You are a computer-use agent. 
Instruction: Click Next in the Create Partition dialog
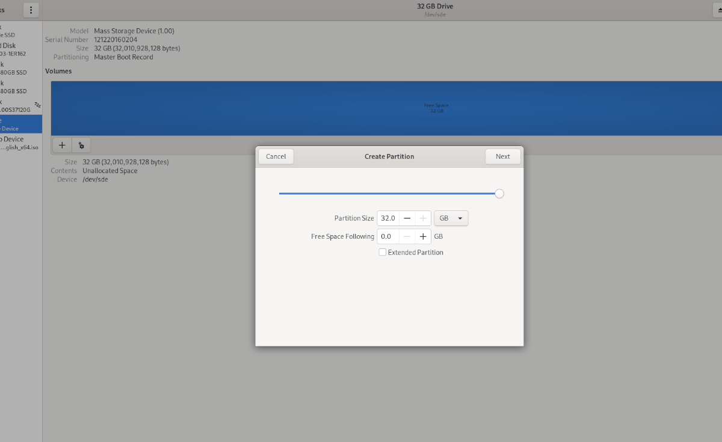click(502, 156)
